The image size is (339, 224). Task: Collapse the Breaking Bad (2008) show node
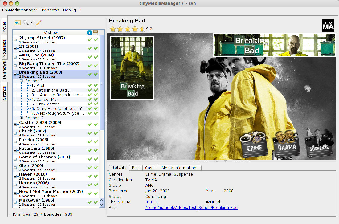point(15,74)
